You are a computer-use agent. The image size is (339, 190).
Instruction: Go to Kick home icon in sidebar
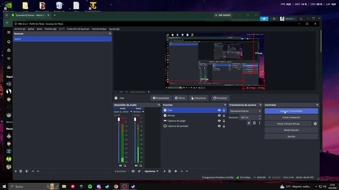point(9,42)
